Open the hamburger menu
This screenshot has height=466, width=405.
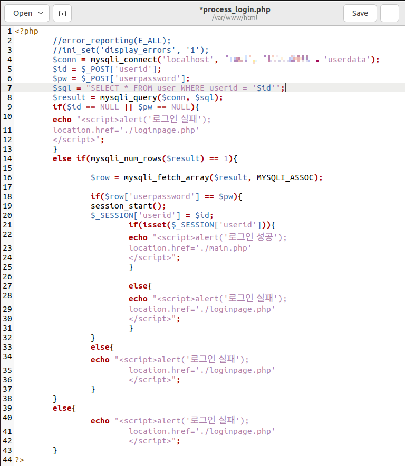click(390, 13)
